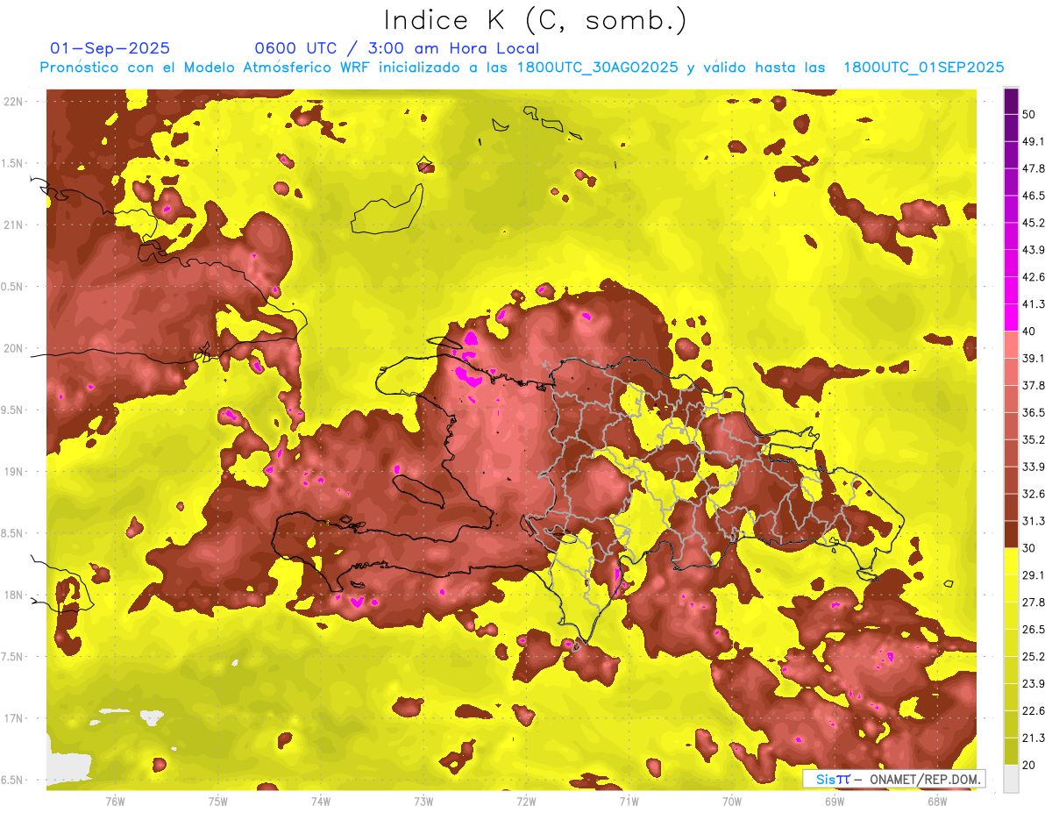The image size is (1052, 813).
Task: Click the colorbar value label '42.6'
Action: click(1034, 277)
